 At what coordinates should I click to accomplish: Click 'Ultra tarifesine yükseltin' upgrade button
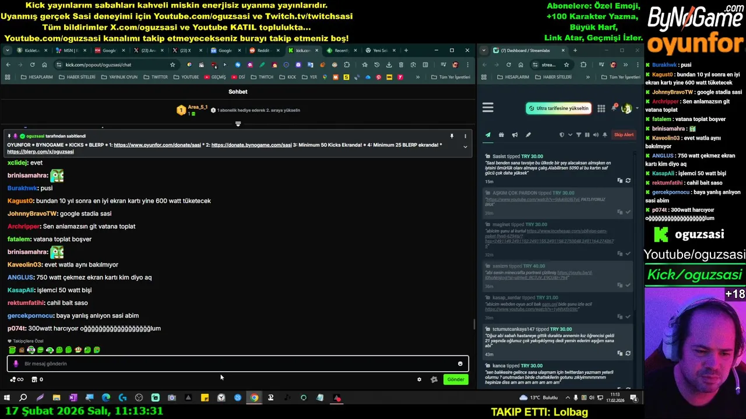coord(558,108)
